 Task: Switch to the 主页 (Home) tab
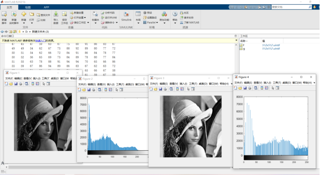pos(9,7)
